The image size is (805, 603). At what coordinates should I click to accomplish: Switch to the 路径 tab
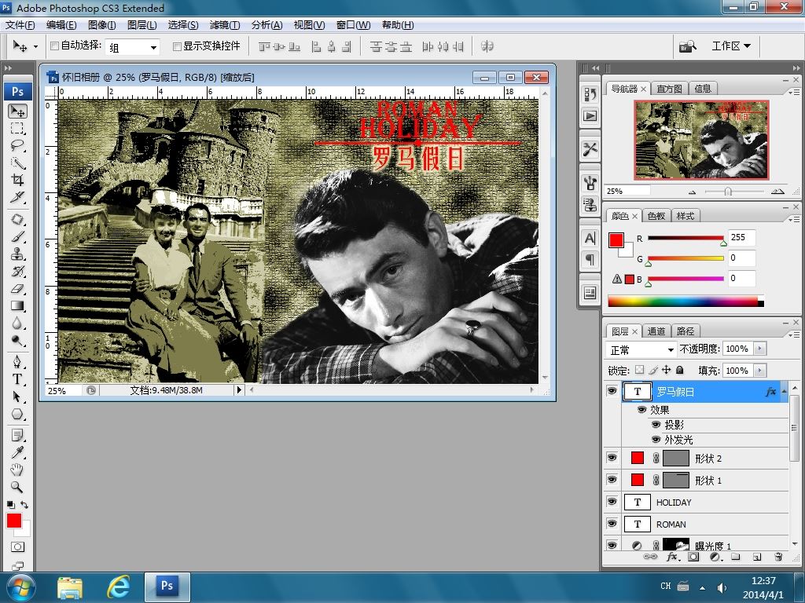tap(685, 331)
